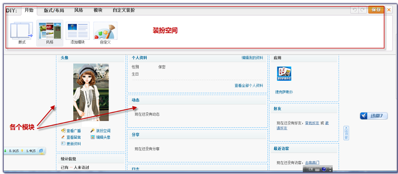Click the 编辑我的资料 link
The height and width of the screenshot is (174, 398).
tap(252, 58)
